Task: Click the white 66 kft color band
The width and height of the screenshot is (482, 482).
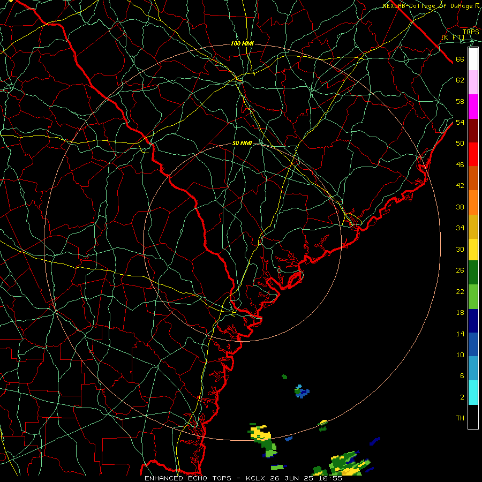Action: point(473,59)
